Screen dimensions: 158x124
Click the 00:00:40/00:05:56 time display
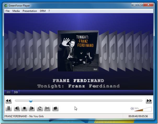[138, 116]
